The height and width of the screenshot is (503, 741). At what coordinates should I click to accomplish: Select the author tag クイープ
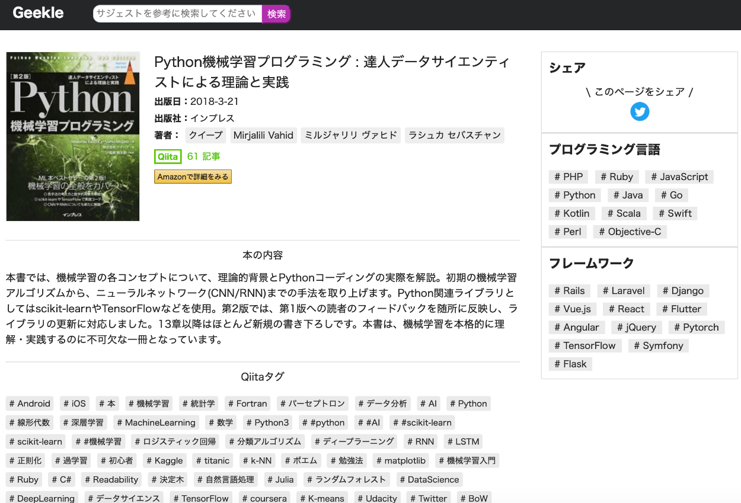[x=206, y=135]
